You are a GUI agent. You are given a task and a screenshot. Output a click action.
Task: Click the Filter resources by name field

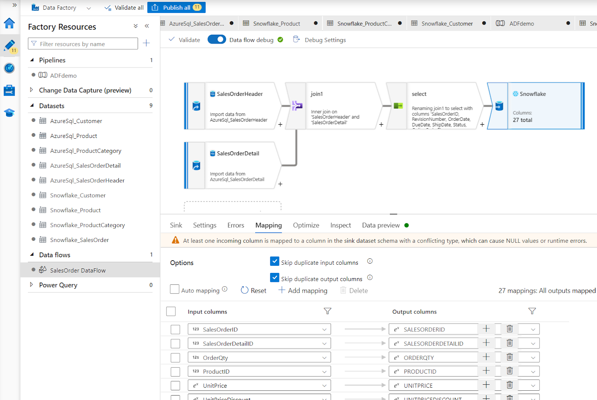tap(83, 43)
